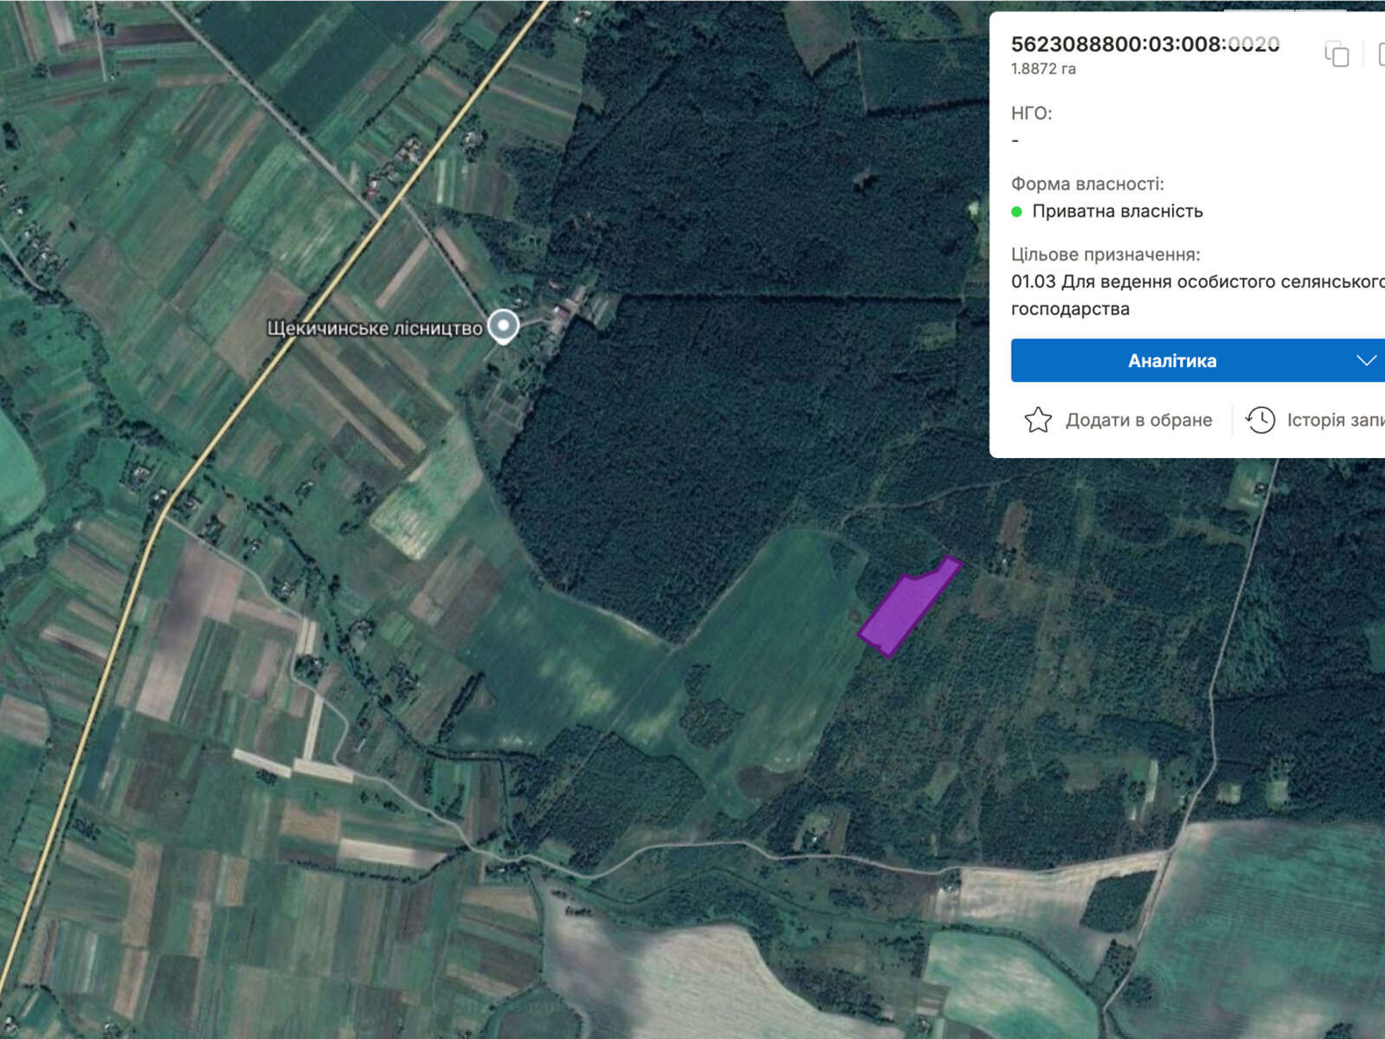1385x1039 pixels.
Task: Open the Аналітика section
Action: 1172,360
